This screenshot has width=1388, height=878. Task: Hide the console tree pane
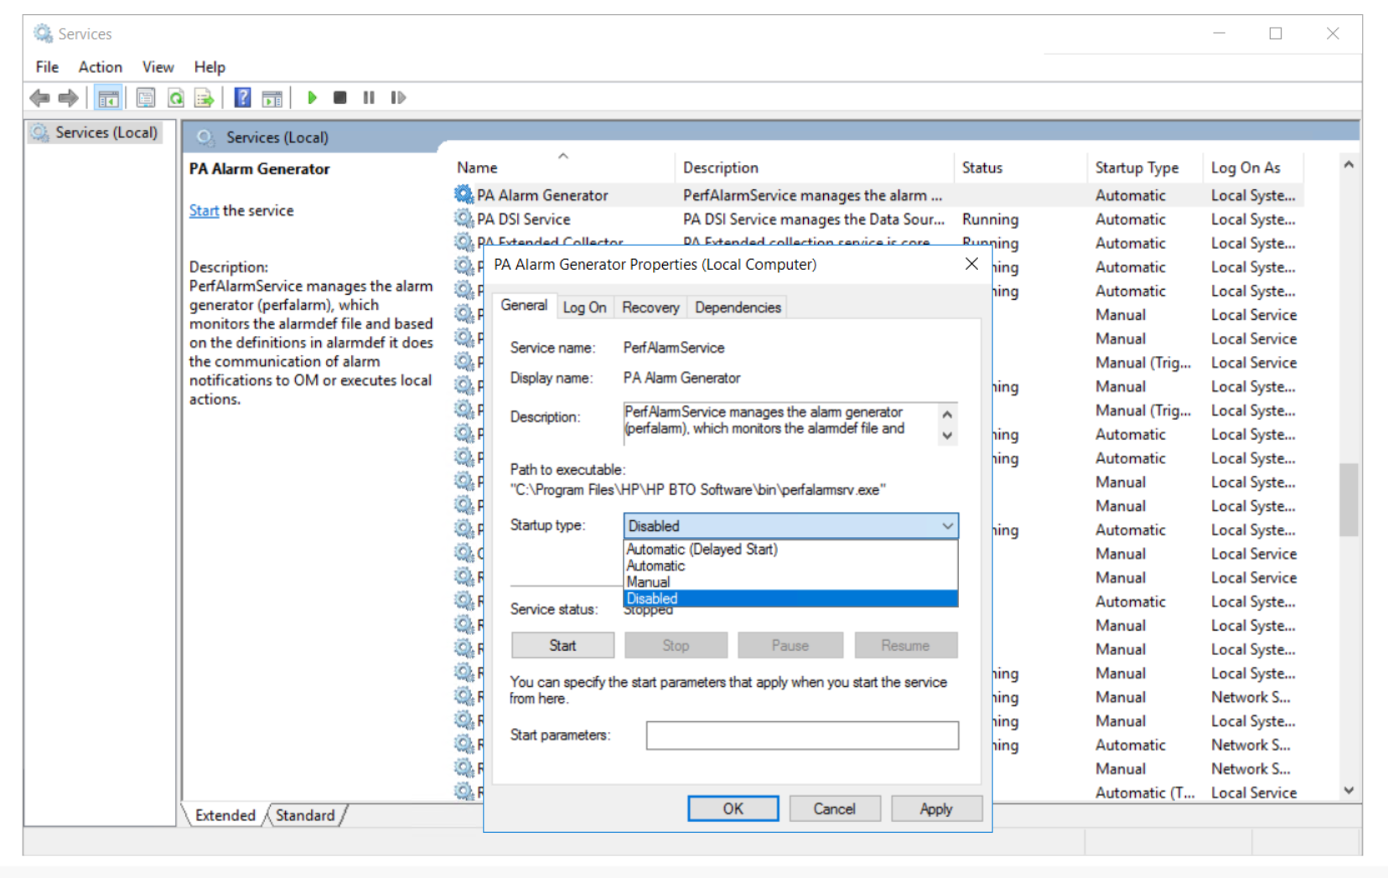pos(107,97)
